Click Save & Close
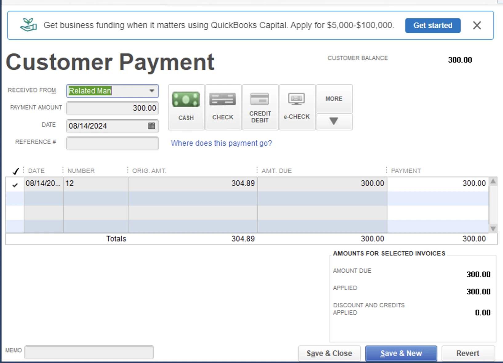This screenshot has height=363, width=503. (x=329, y=353)
